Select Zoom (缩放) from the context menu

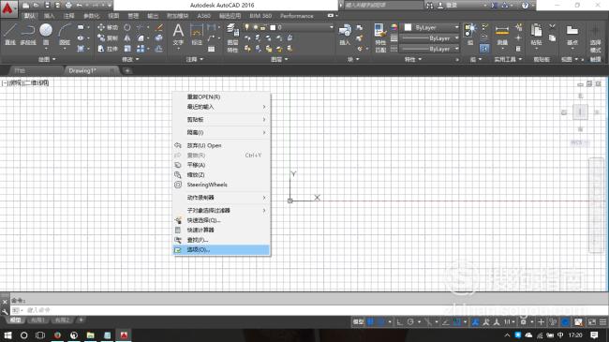click(221, 175)
